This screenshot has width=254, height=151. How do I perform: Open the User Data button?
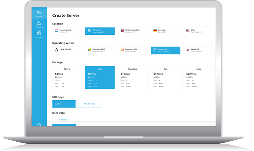[x=64, y=119]
